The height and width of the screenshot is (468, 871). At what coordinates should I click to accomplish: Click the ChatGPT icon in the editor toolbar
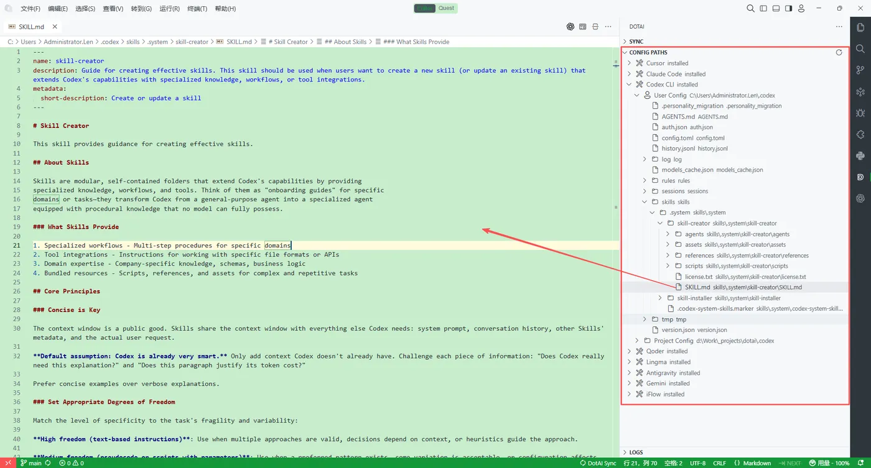[x=570, y=27]
